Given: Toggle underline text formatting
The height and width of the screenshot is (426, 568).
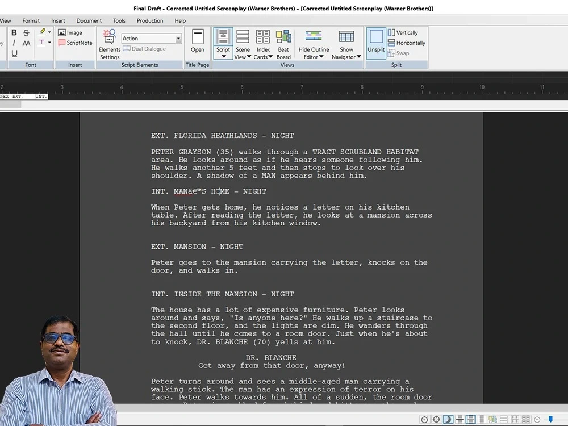Looking at the screenshot, I should coord(14,52).
